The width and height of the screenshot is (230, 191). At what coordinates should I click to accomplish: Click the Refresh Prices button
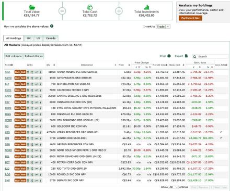point(33,56)
